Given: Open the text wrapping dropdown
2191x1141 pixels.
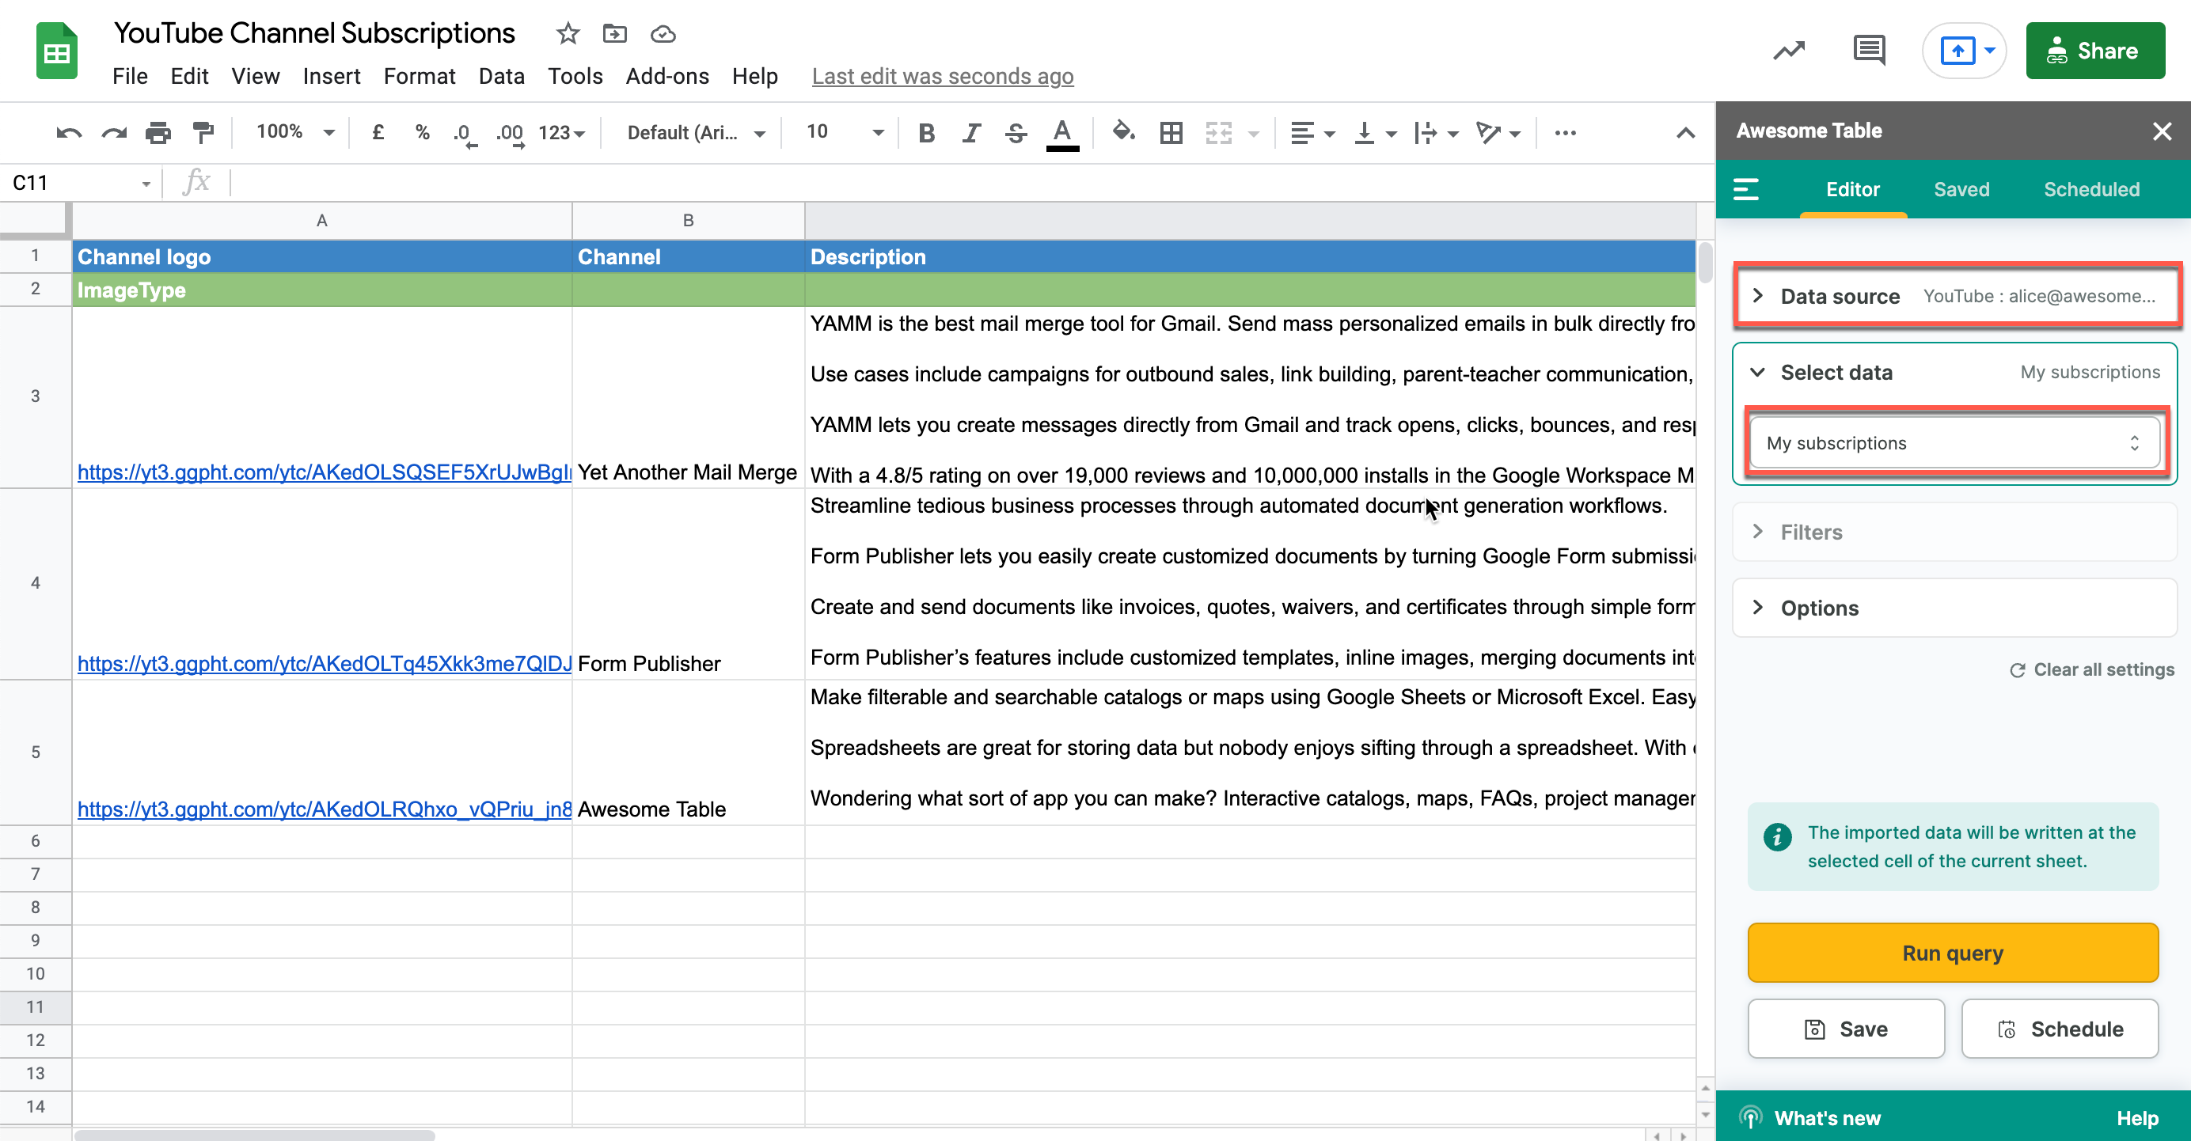Looking at the screenshot, I should pyautogui.click(x=1437, y=133).
